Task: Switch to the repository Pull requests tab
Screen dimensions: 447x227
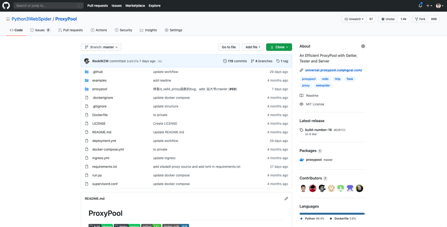Action: (70, 30)
